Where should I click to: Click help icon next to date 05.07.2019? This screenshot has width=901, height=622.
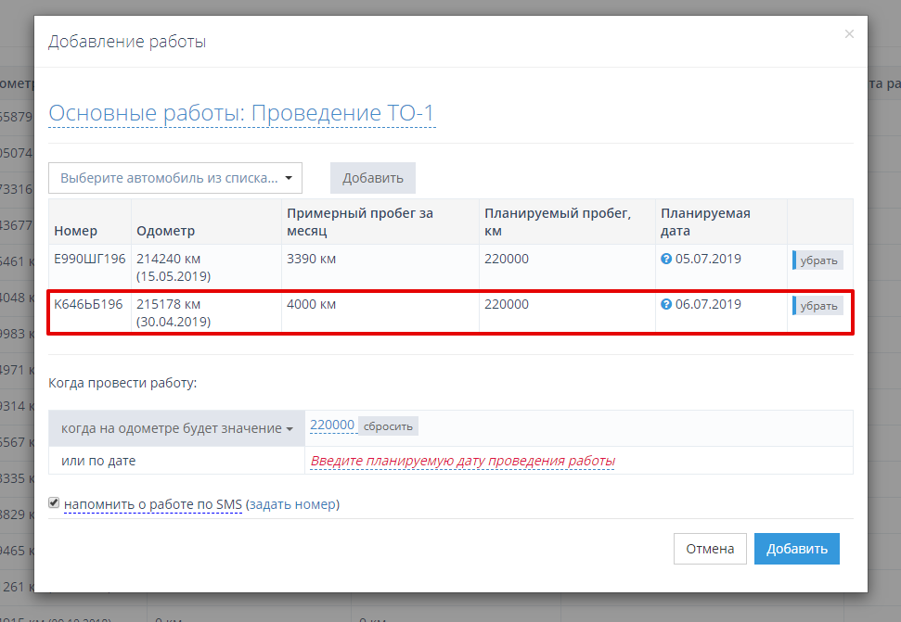pos(665,260)
